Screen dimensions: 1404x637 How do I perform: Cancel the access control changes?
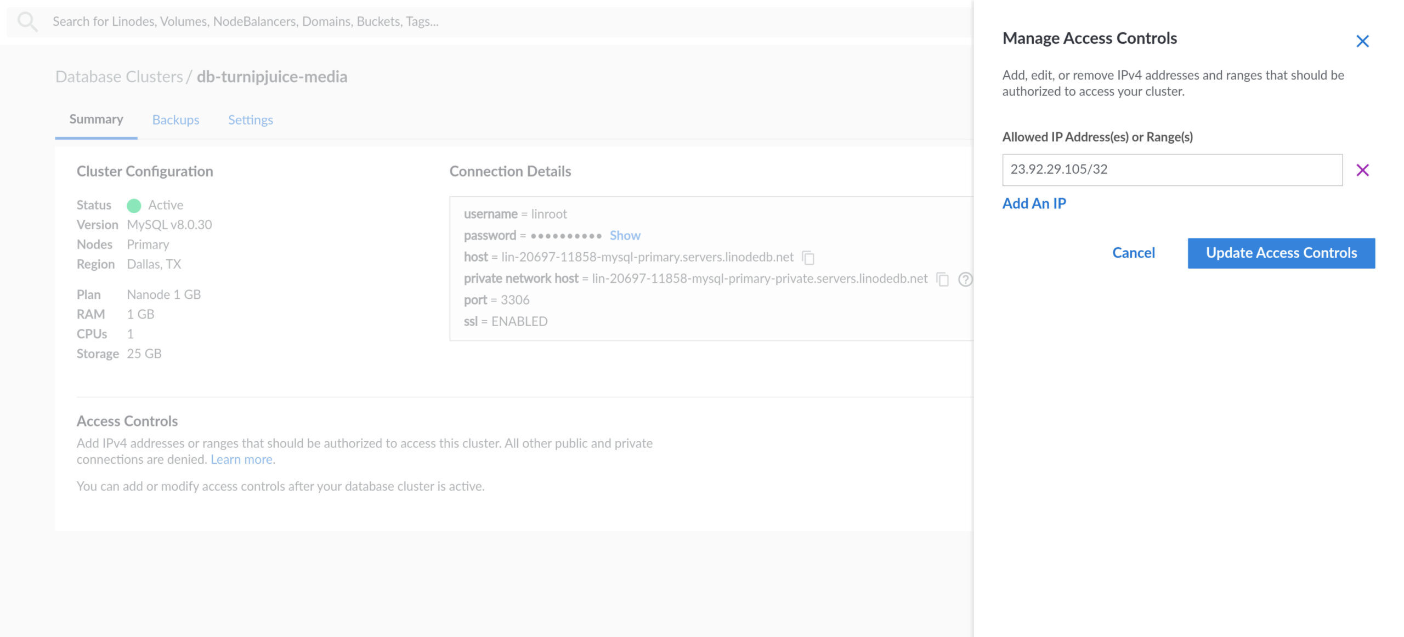click(x=1133, y=253)
